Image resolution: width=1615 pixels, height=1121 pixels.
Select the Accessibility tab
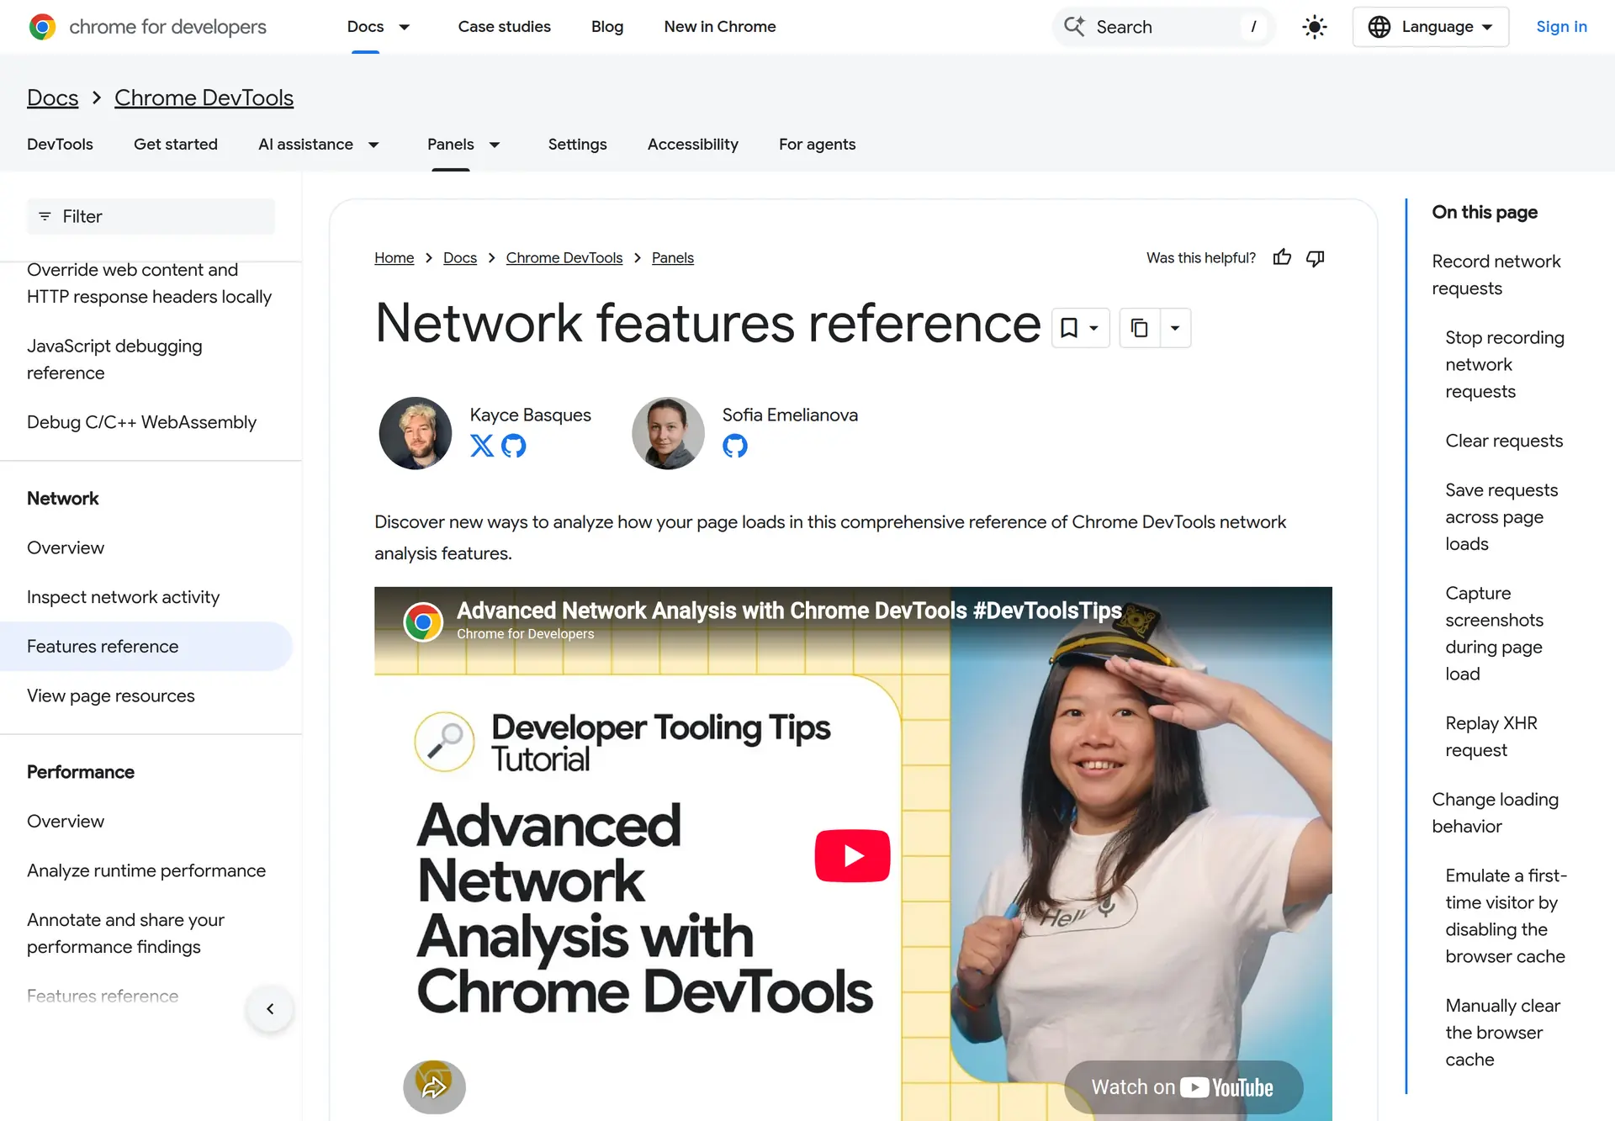692,145
